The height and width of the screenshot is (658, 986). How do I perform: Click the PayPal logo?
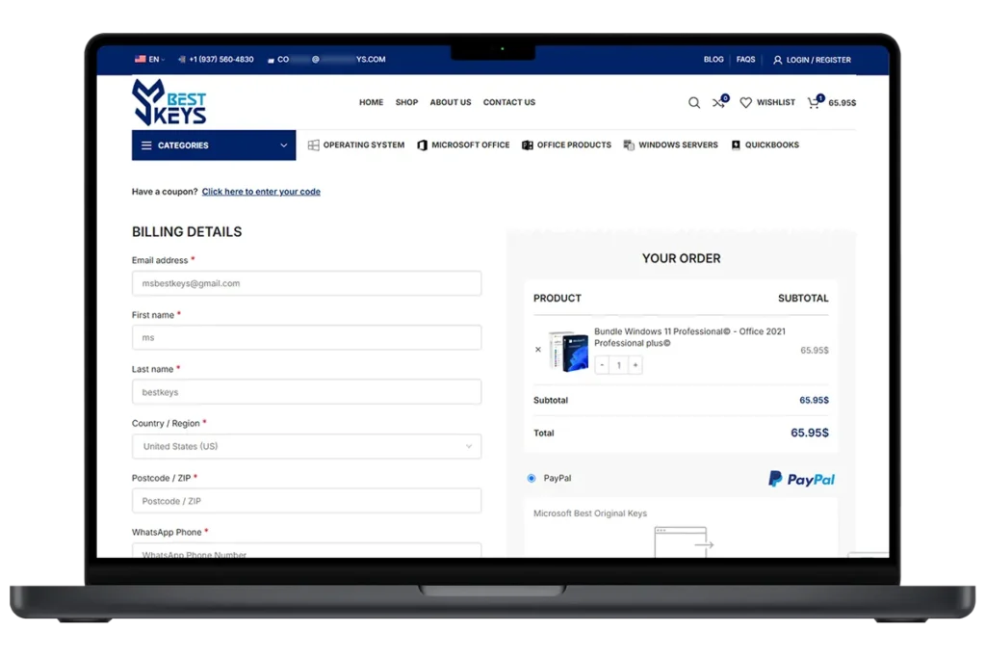tap(801, 479)
